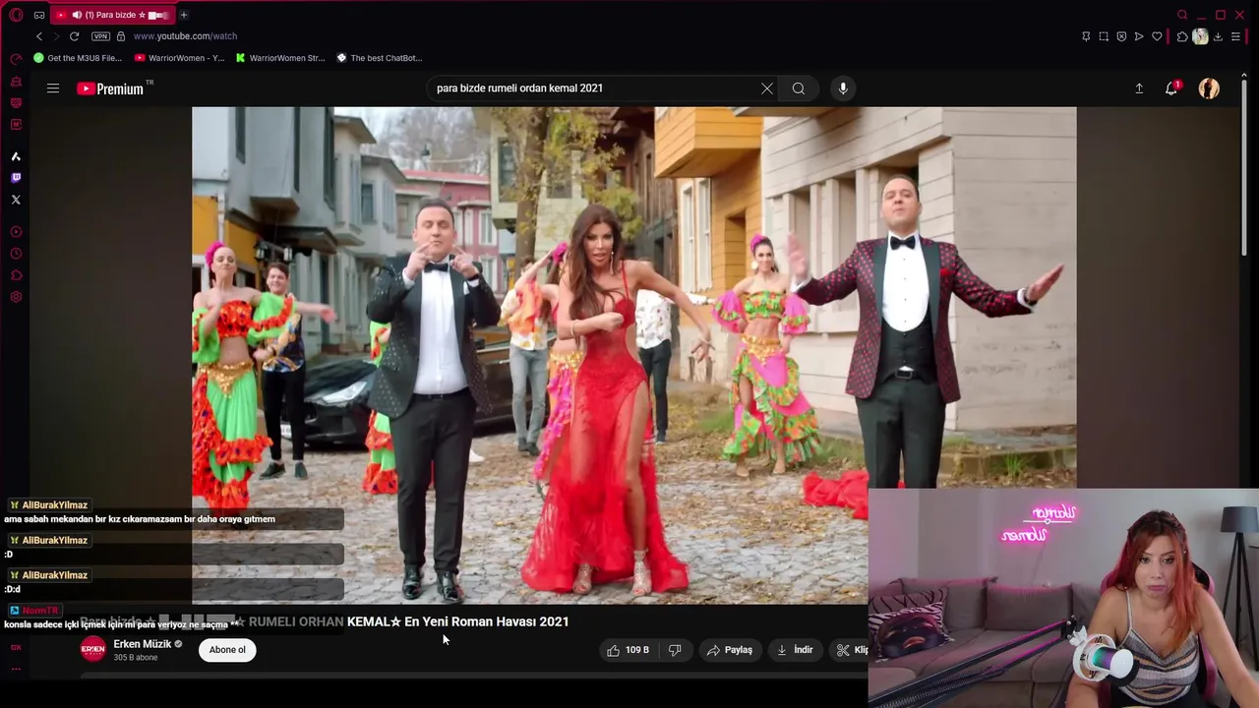
Task: Open Twitch in the sidebar
Action: [16, 178]
